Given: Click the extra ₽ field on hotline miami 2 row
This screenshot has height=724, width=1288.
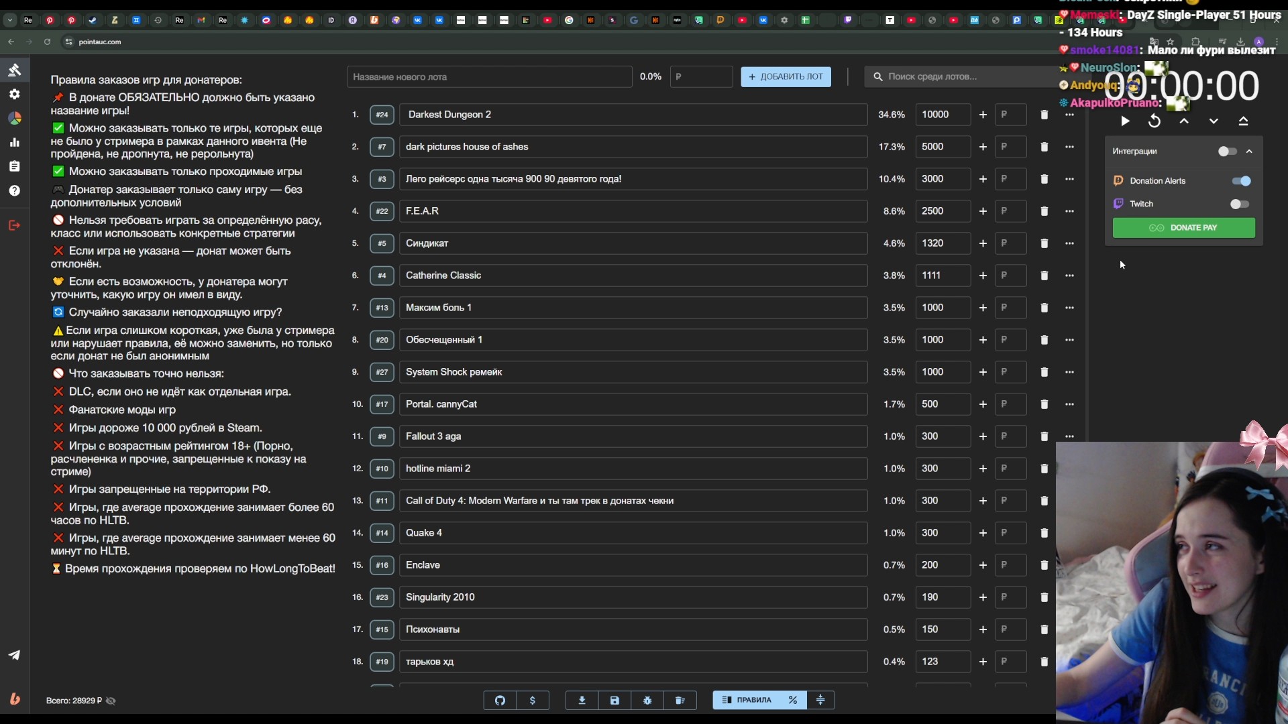Looking at the screenshot, I should 1010,469.
